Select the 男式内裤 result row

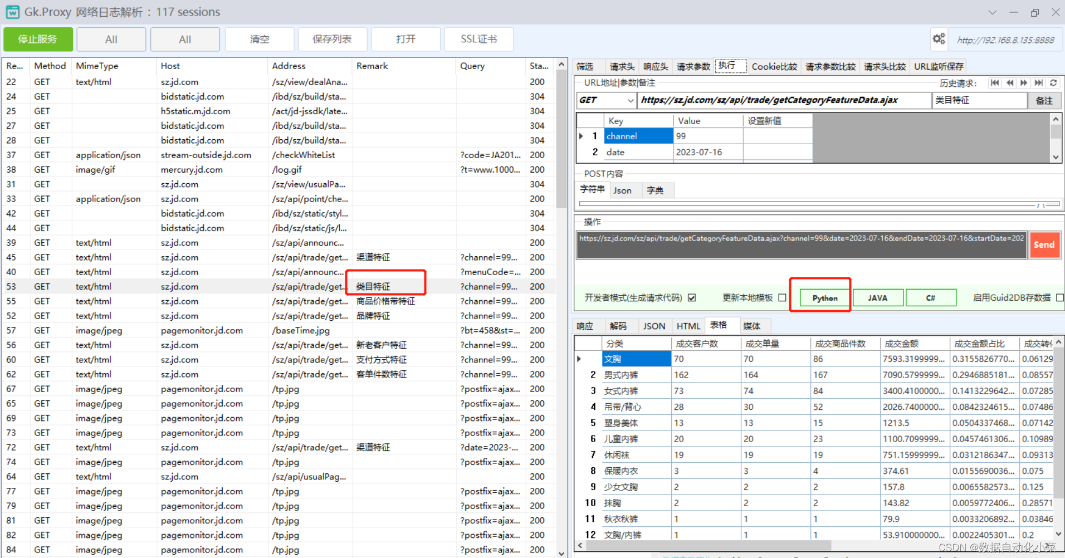pyautogui.click(x=815, y=375)
